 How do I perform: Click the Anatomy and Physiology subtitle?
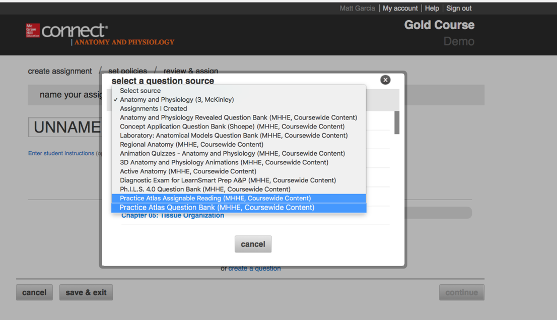pos(124,42)
